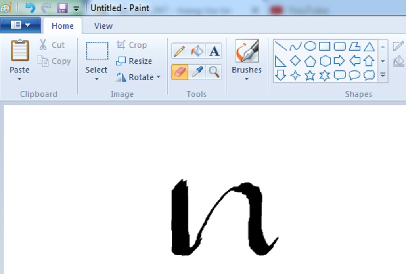Select the Eraser tool
Viewport: 406px width, 274px height.
click(179, 72)
